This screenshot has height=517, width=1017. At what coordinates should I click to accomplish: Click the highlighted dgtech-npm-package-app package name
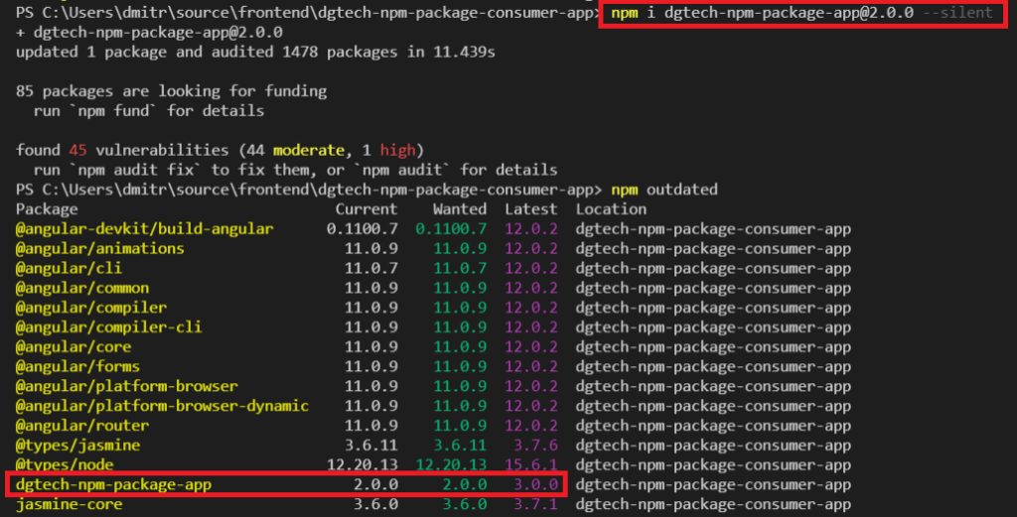[113, 484]
